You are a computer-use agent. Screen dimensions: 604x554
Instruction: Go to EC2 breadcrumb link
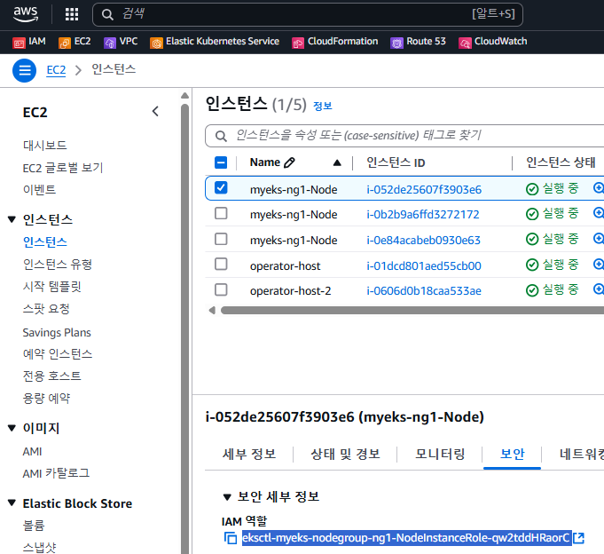click(56, 70)
